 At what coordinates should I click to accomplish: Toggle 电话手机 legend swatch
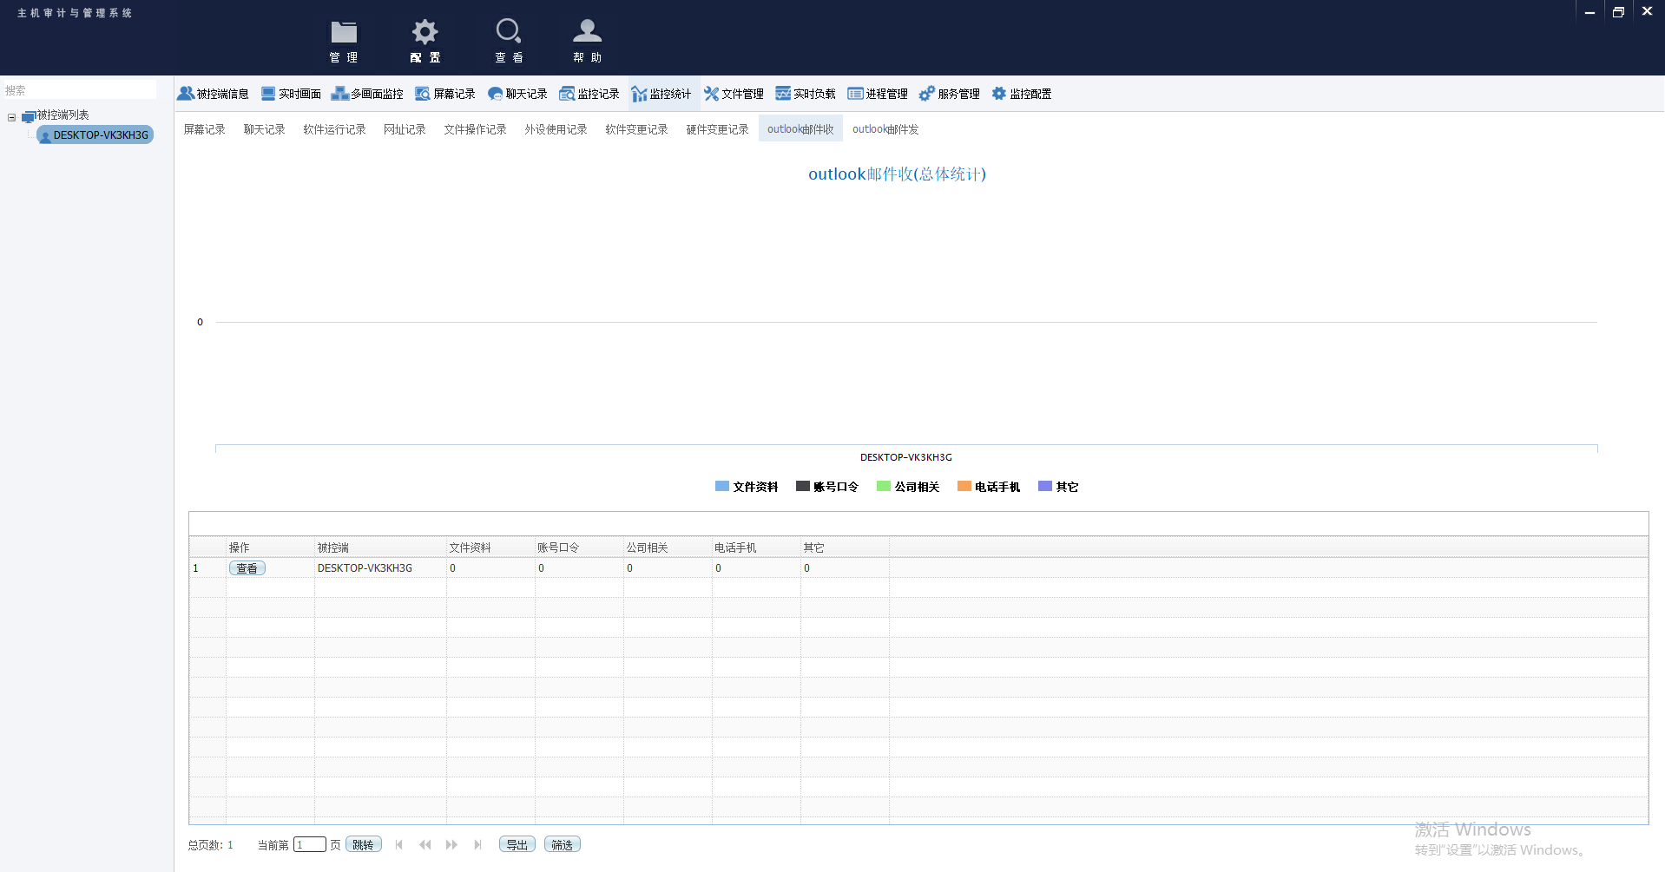[x=964, y=487]
